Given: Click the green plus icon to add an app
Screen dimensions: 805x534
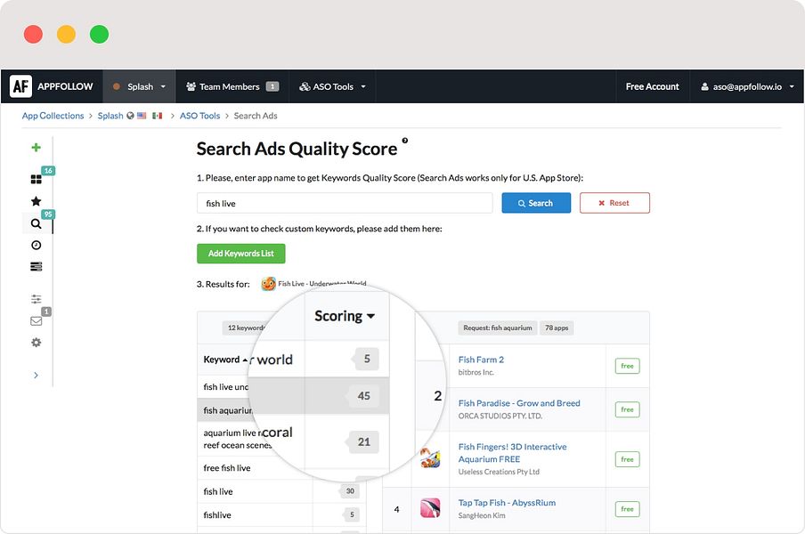Looking at the screenshot, I should click(x=36, y=147).
